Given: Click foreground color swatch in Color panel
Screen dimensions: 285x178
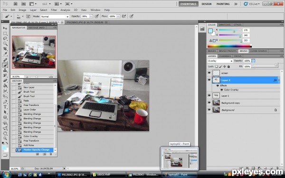Looking at the screenshot, I should click(210, 31).
